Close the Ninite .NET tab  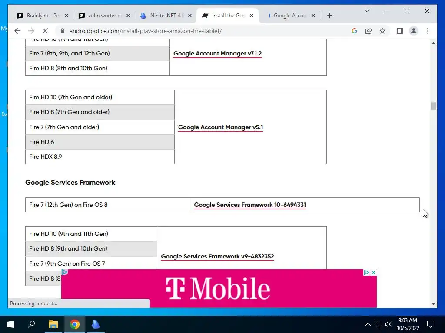tap(190, 16)
